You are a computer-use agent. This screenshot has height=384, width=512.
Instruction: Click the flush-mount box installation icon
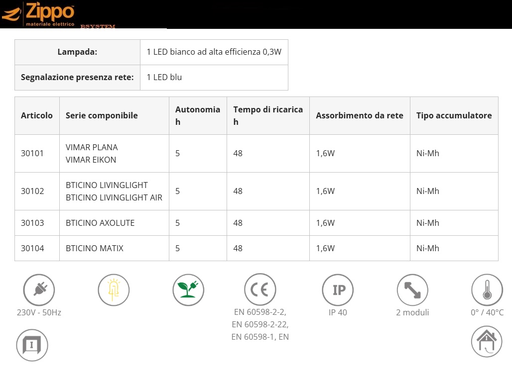pyautogui.click(x=32, y=345)
